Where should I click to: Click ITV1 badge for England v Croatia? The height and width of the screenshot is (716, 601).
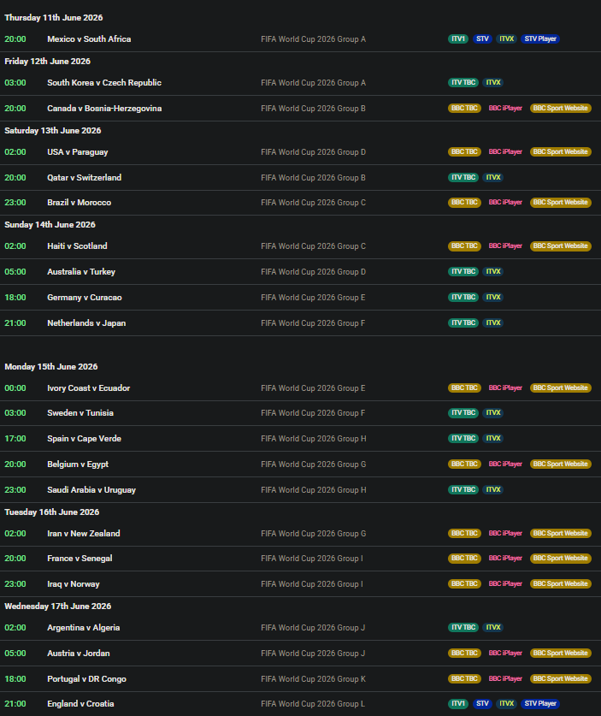click(x=457, y=704)
